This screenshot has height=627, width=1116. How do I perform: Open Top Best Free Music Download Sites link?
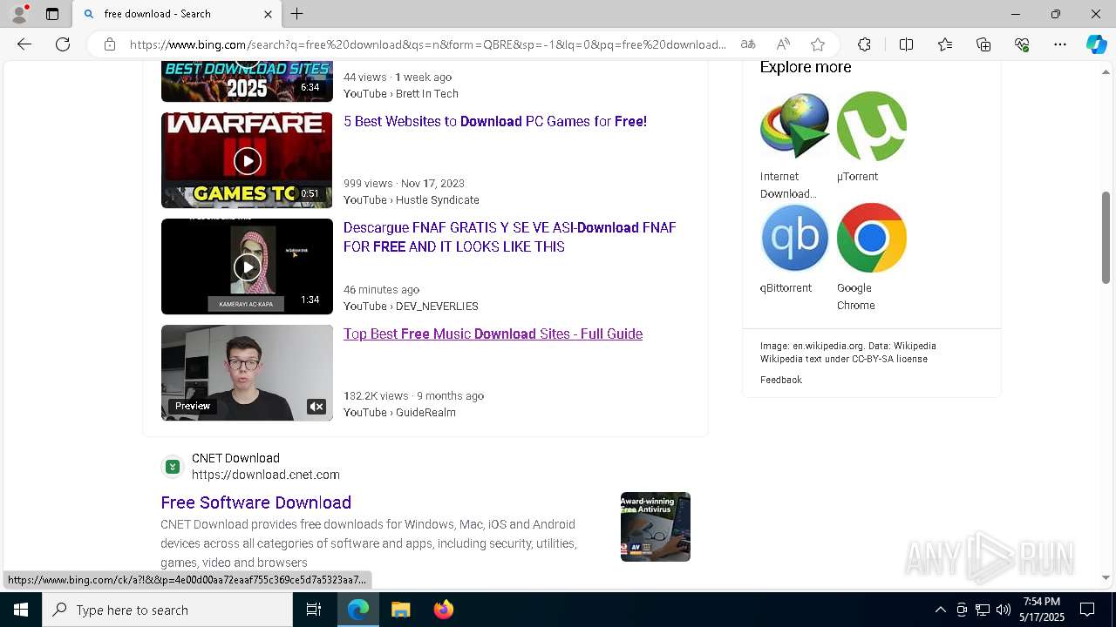click(x=493, y=334)
